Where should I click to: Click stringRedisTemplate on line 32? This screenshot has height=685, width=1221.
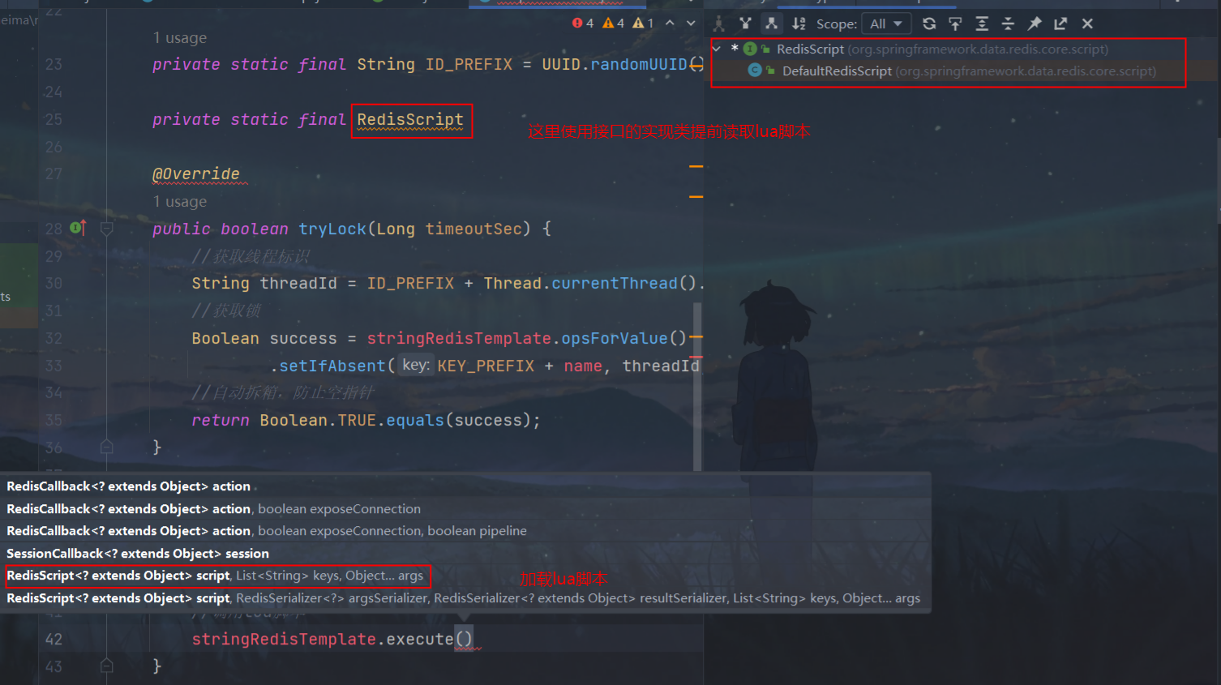tap(459, 338)
